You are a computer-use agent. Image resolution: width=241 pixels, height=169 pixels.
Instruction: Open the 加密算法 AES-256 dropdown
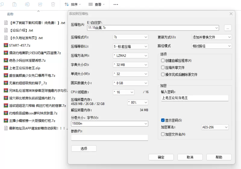click(216, 127)
